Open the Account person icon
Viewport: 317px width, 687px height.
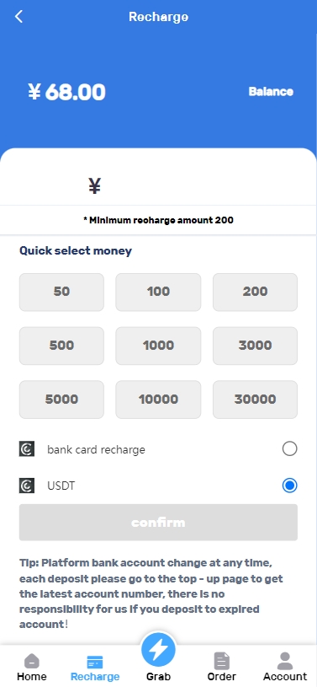[x=285, y=661]
